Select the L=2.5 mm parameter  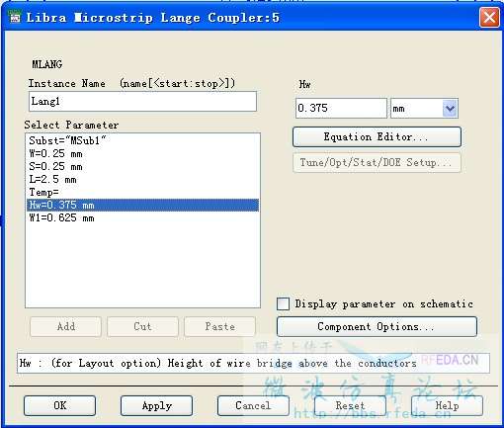[142, 179]
